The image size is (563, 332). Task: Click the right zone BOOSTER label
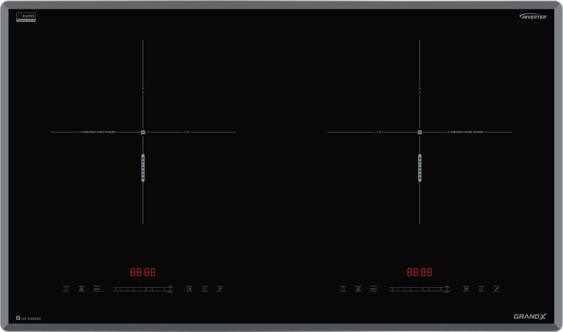coord(419,167)
